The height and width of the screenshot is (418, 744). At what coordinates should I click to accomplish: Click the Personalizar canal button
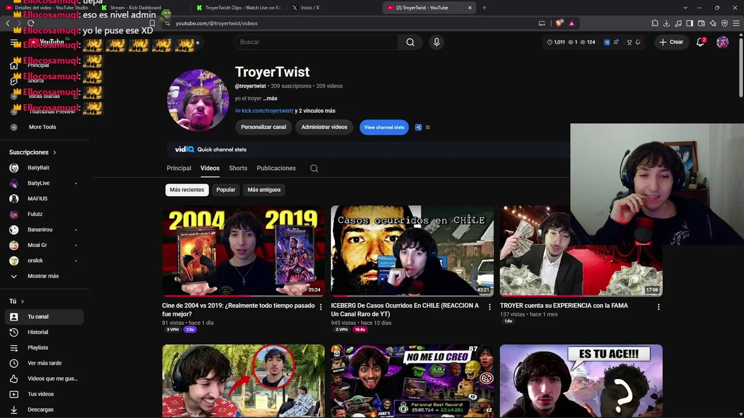[263, 127]
